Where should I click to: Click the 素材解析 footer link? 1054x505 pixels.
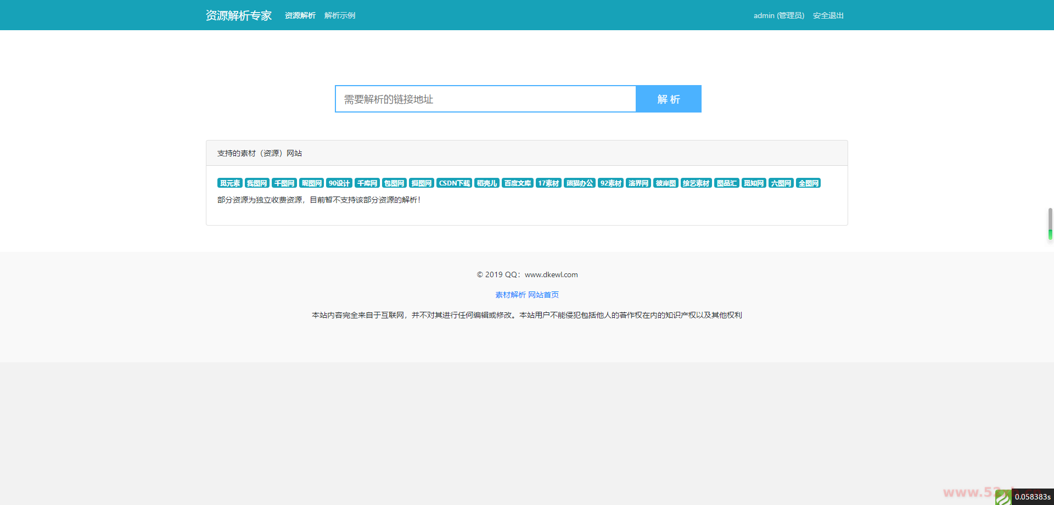[x=510, y=295]
